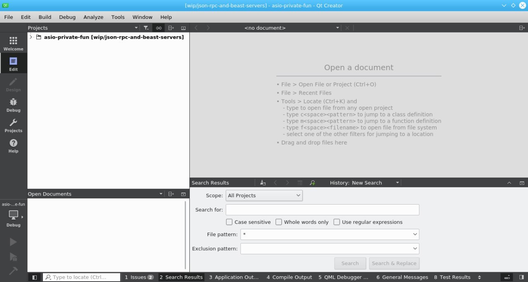The image size is (528, 282).
Task: Clear the search results with broom icon
Action: [263, 183]
